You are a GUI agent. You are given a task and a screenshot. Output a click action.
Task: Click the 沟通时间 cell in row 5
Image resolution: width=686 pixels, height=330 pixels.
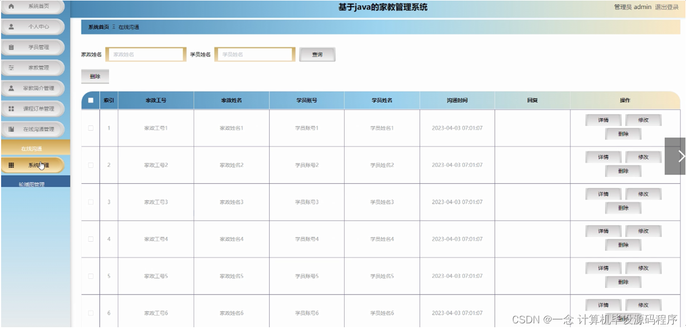click(457, 276)
